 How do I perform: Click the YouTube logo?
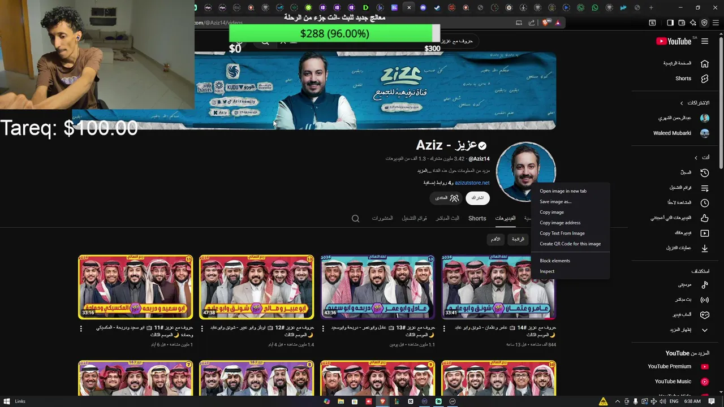pos(674,41)
